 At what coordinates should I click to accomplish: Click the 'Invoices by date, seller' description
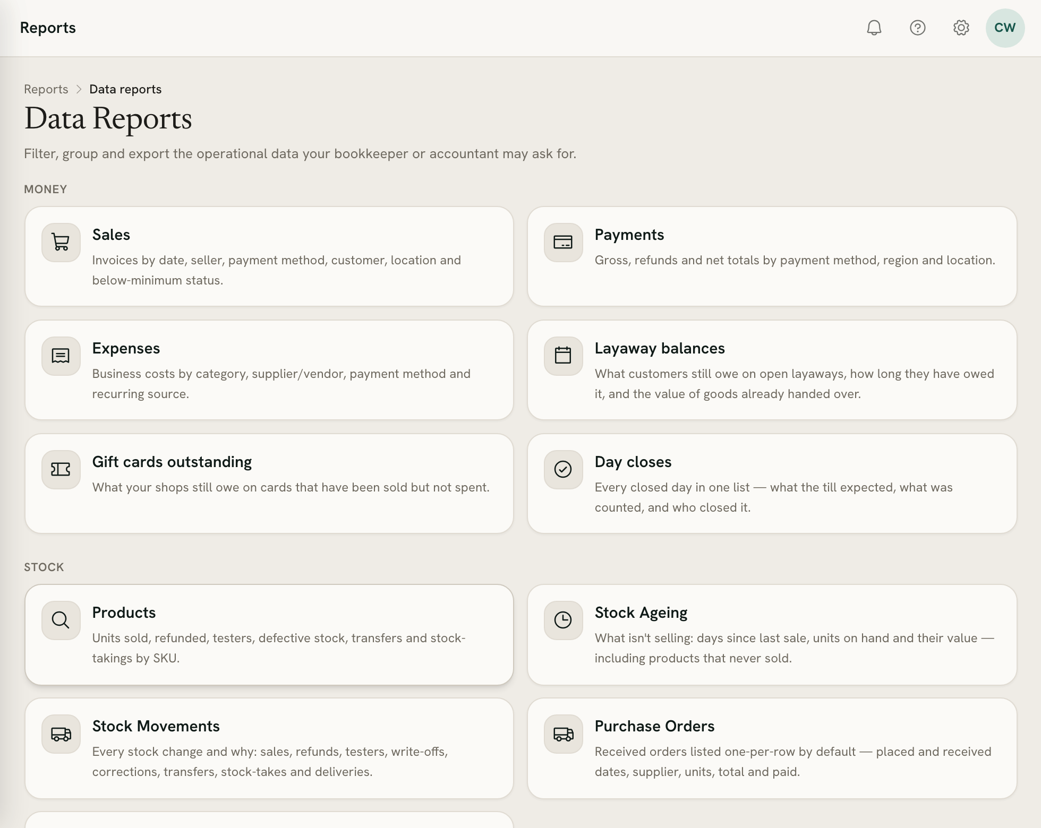click(277, 270)
